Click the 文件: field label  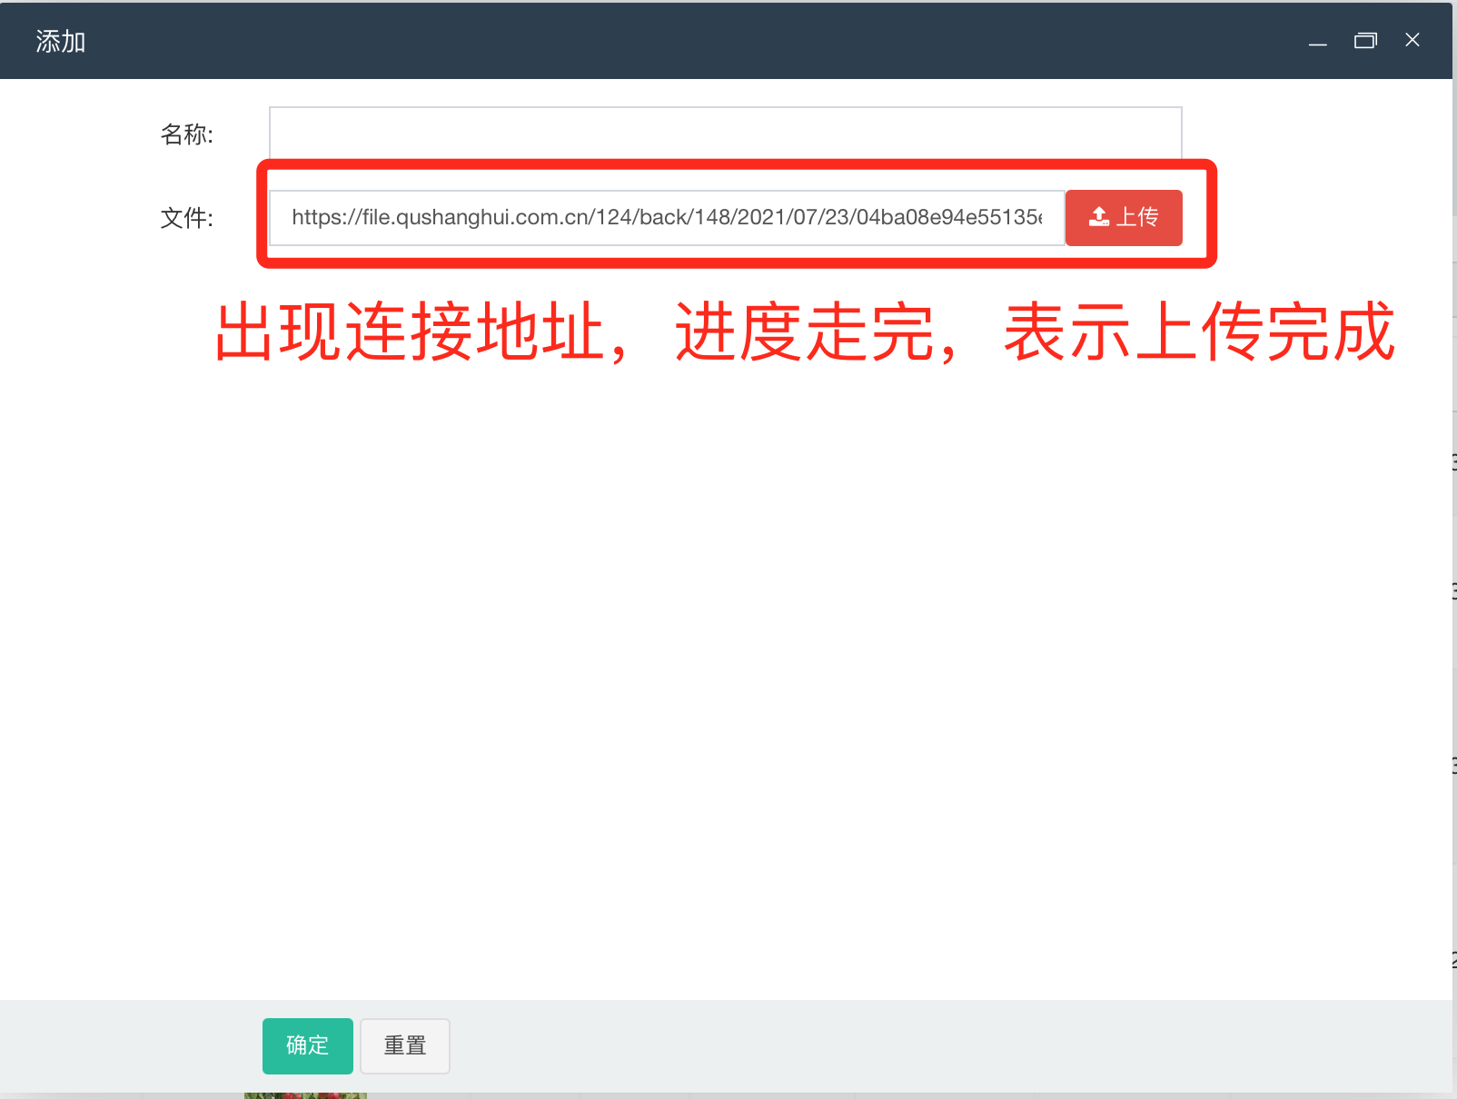coord(187,218)
